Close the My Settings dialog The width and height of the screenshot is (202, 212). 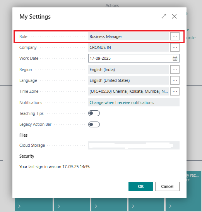click(174, 16)
